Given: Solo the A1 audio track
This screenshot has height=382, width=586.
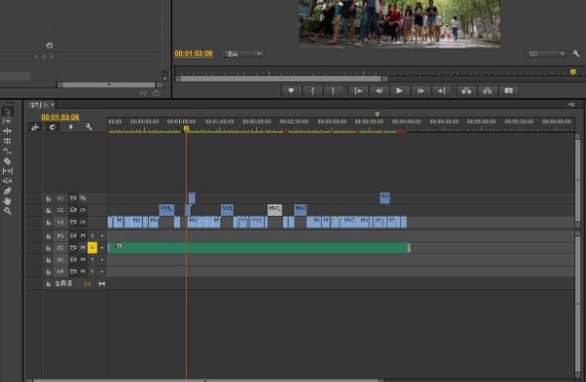Looking at the screenshot, I should click(92, 235).
